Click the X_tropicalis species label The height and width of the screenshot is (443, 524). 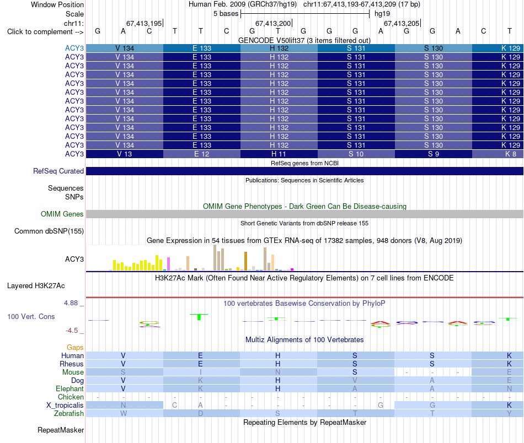click(x=65, y=406)
